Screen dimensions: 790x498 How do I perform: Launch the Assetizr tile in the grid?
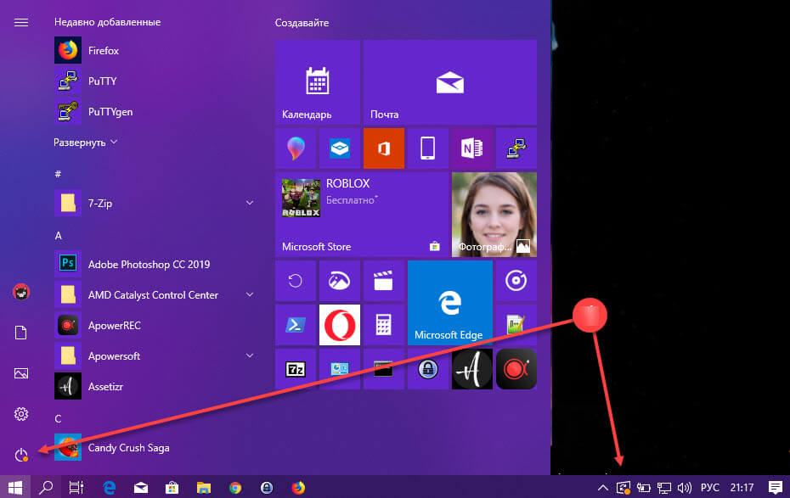click(x=472, y=369)
